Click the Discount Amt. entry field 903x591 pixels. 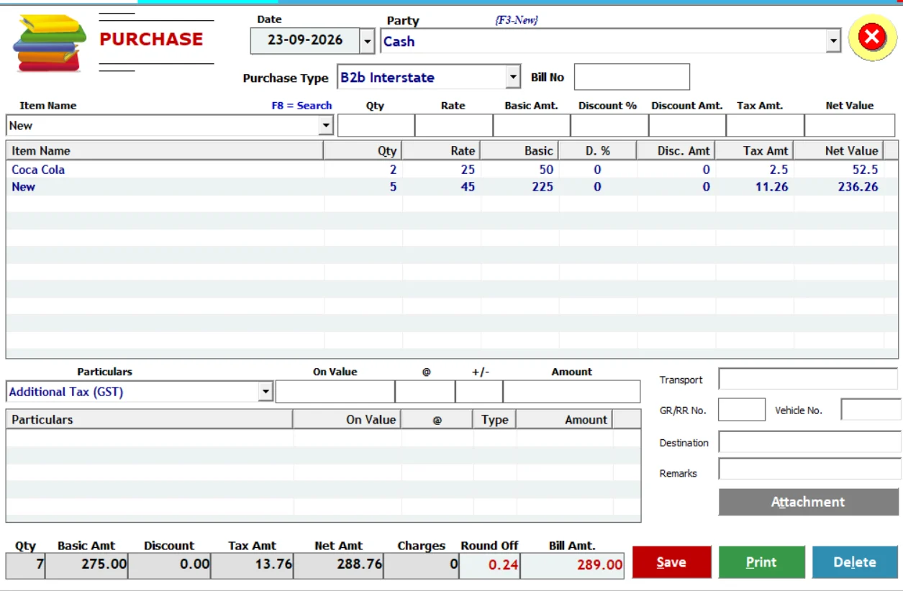pyautogui.click(x=686, y=125)
